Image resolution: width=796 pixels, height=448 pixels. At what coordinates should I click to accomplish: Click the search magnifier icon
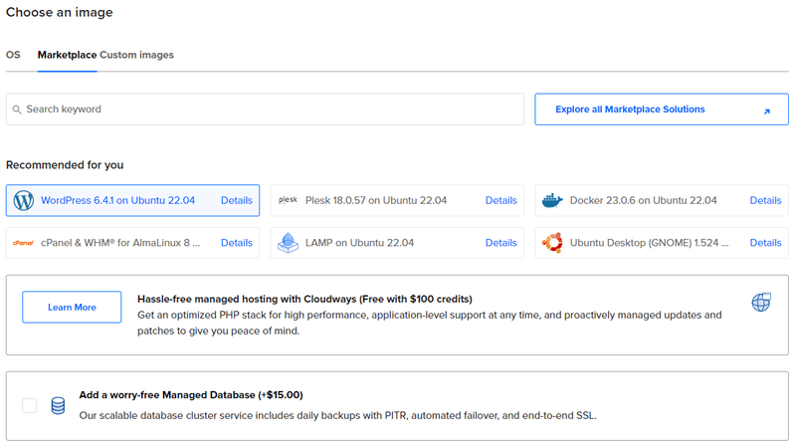coord(17,110)
